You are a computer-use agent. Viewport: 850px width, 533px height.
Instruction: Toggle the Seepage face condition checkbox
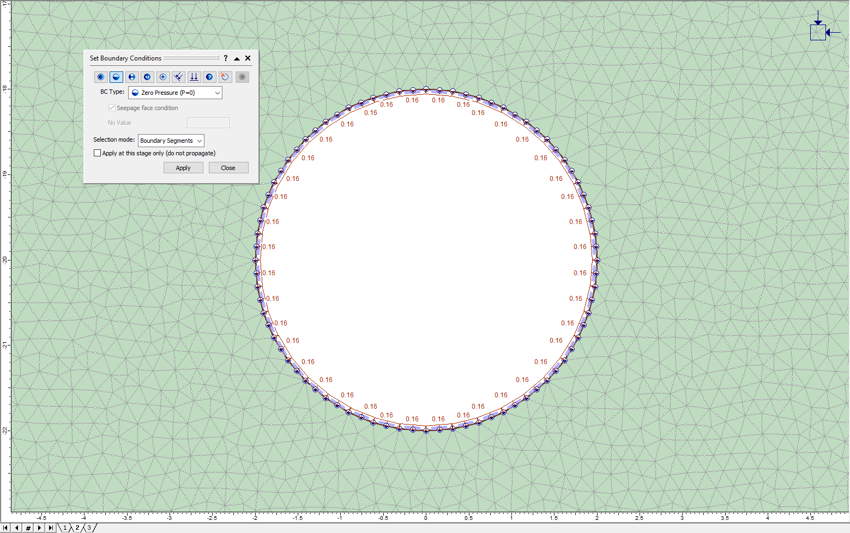(112, 108)
